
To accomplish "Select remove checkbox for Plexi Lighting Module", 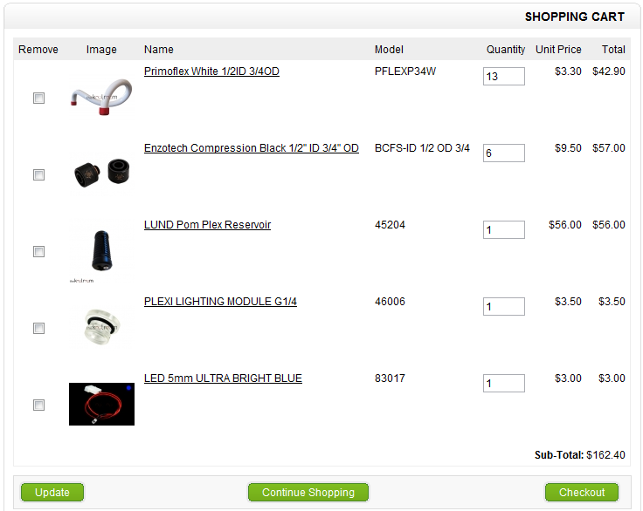I will pos(39,328).
